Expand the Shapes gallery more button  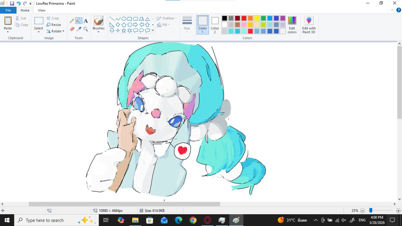(153, 30)
